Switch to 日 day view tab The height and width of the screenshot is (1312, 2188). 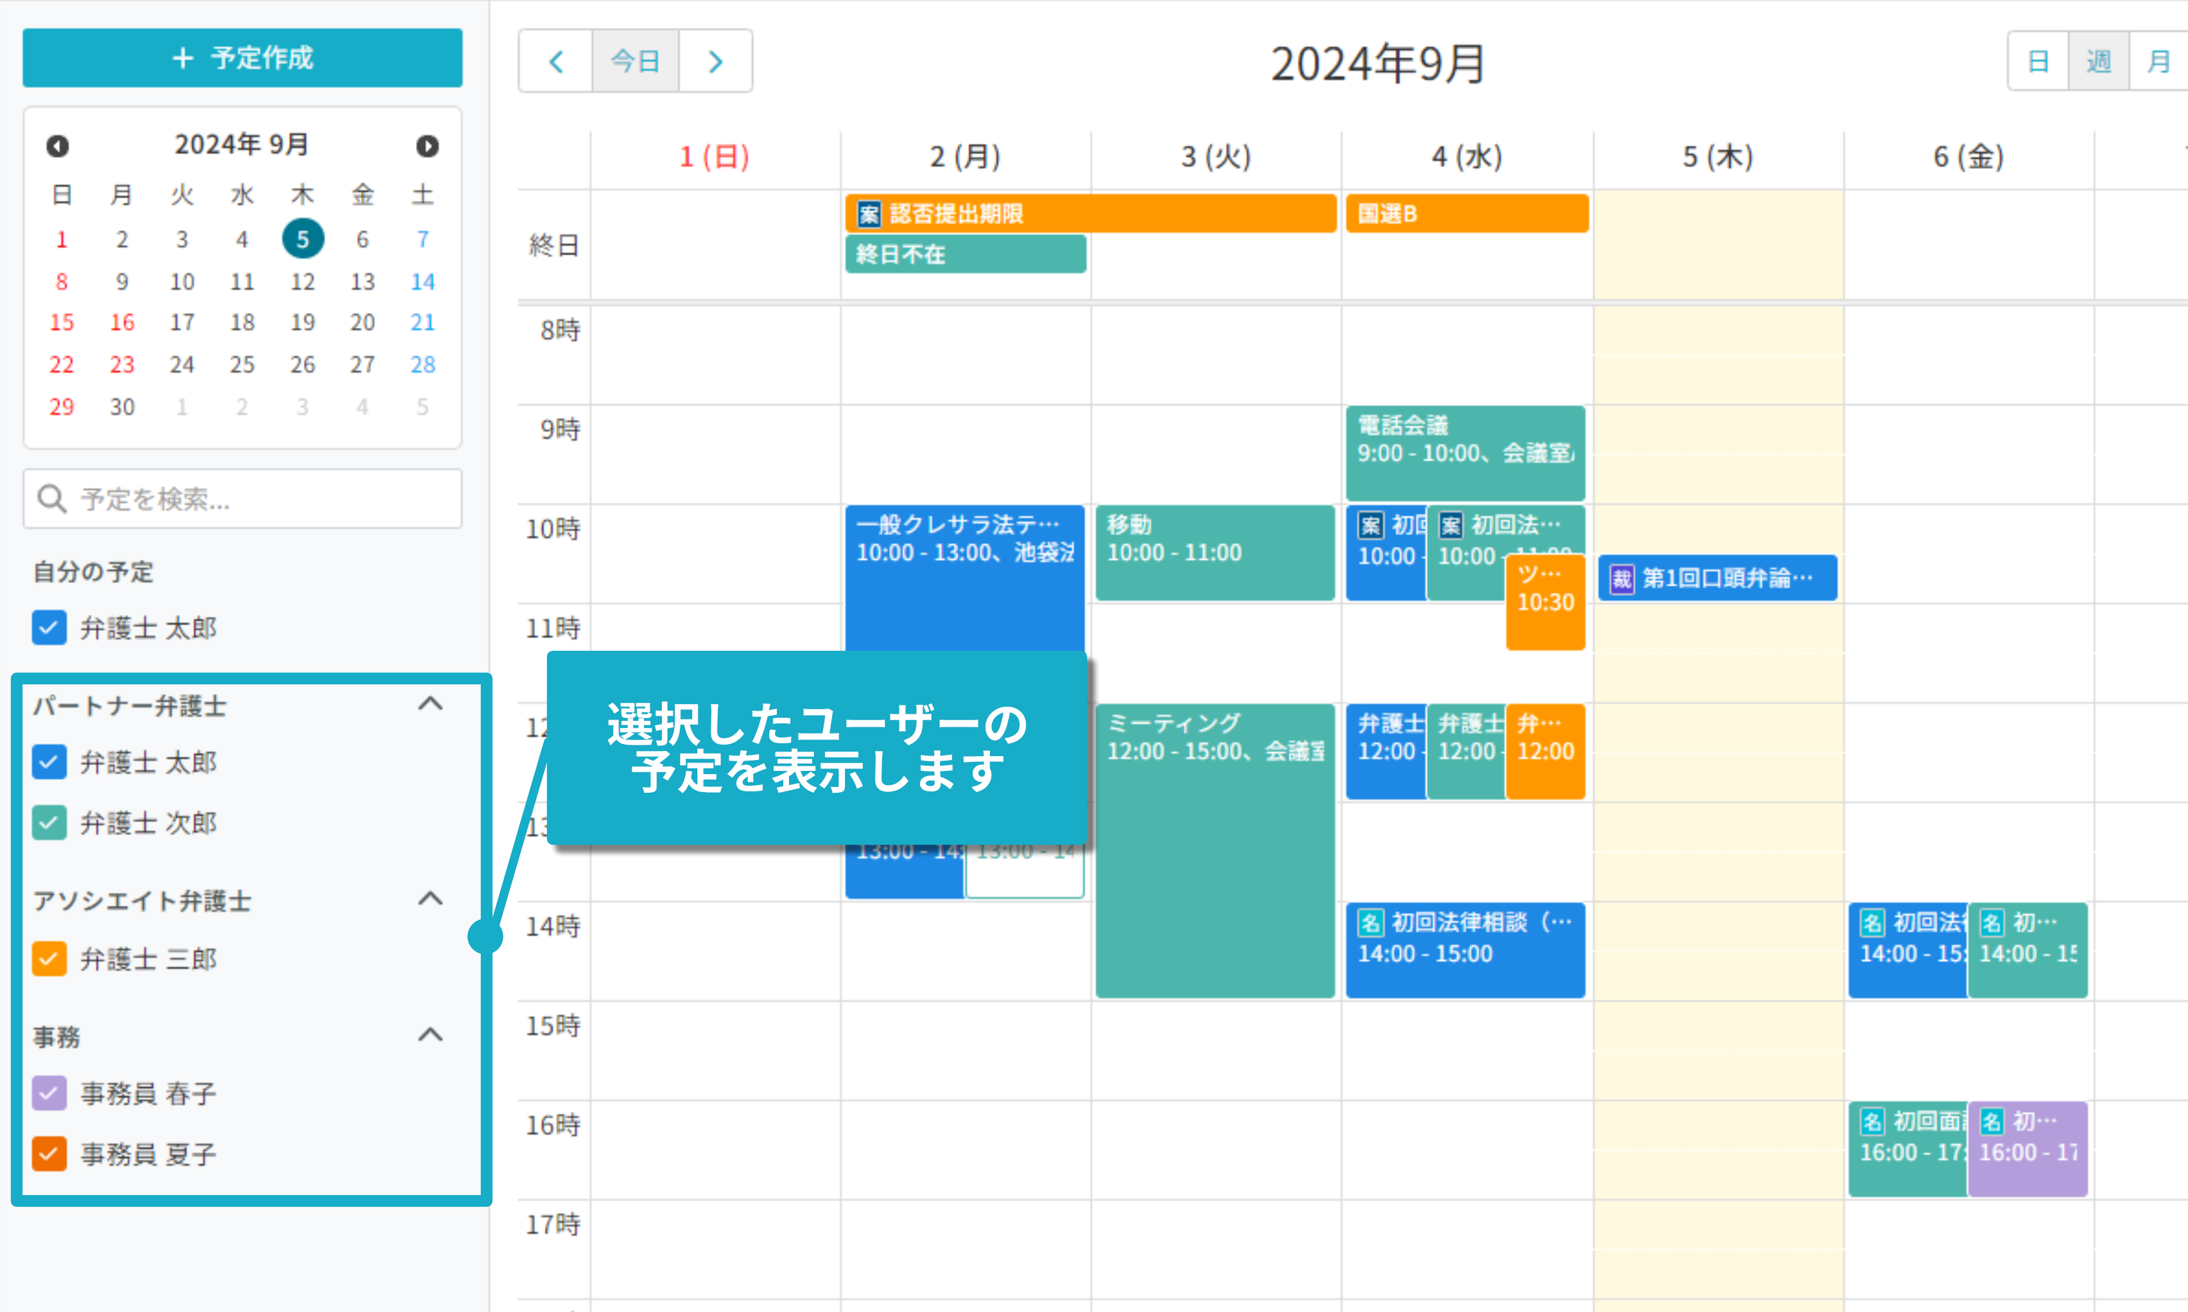click(2038, 61)
